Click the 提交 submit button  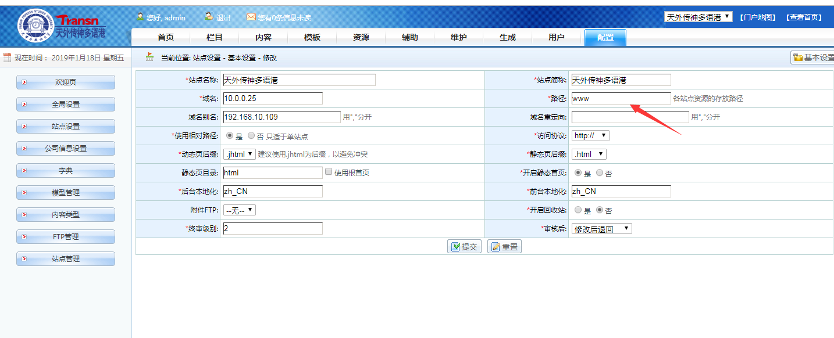click(x=465, y=247)
